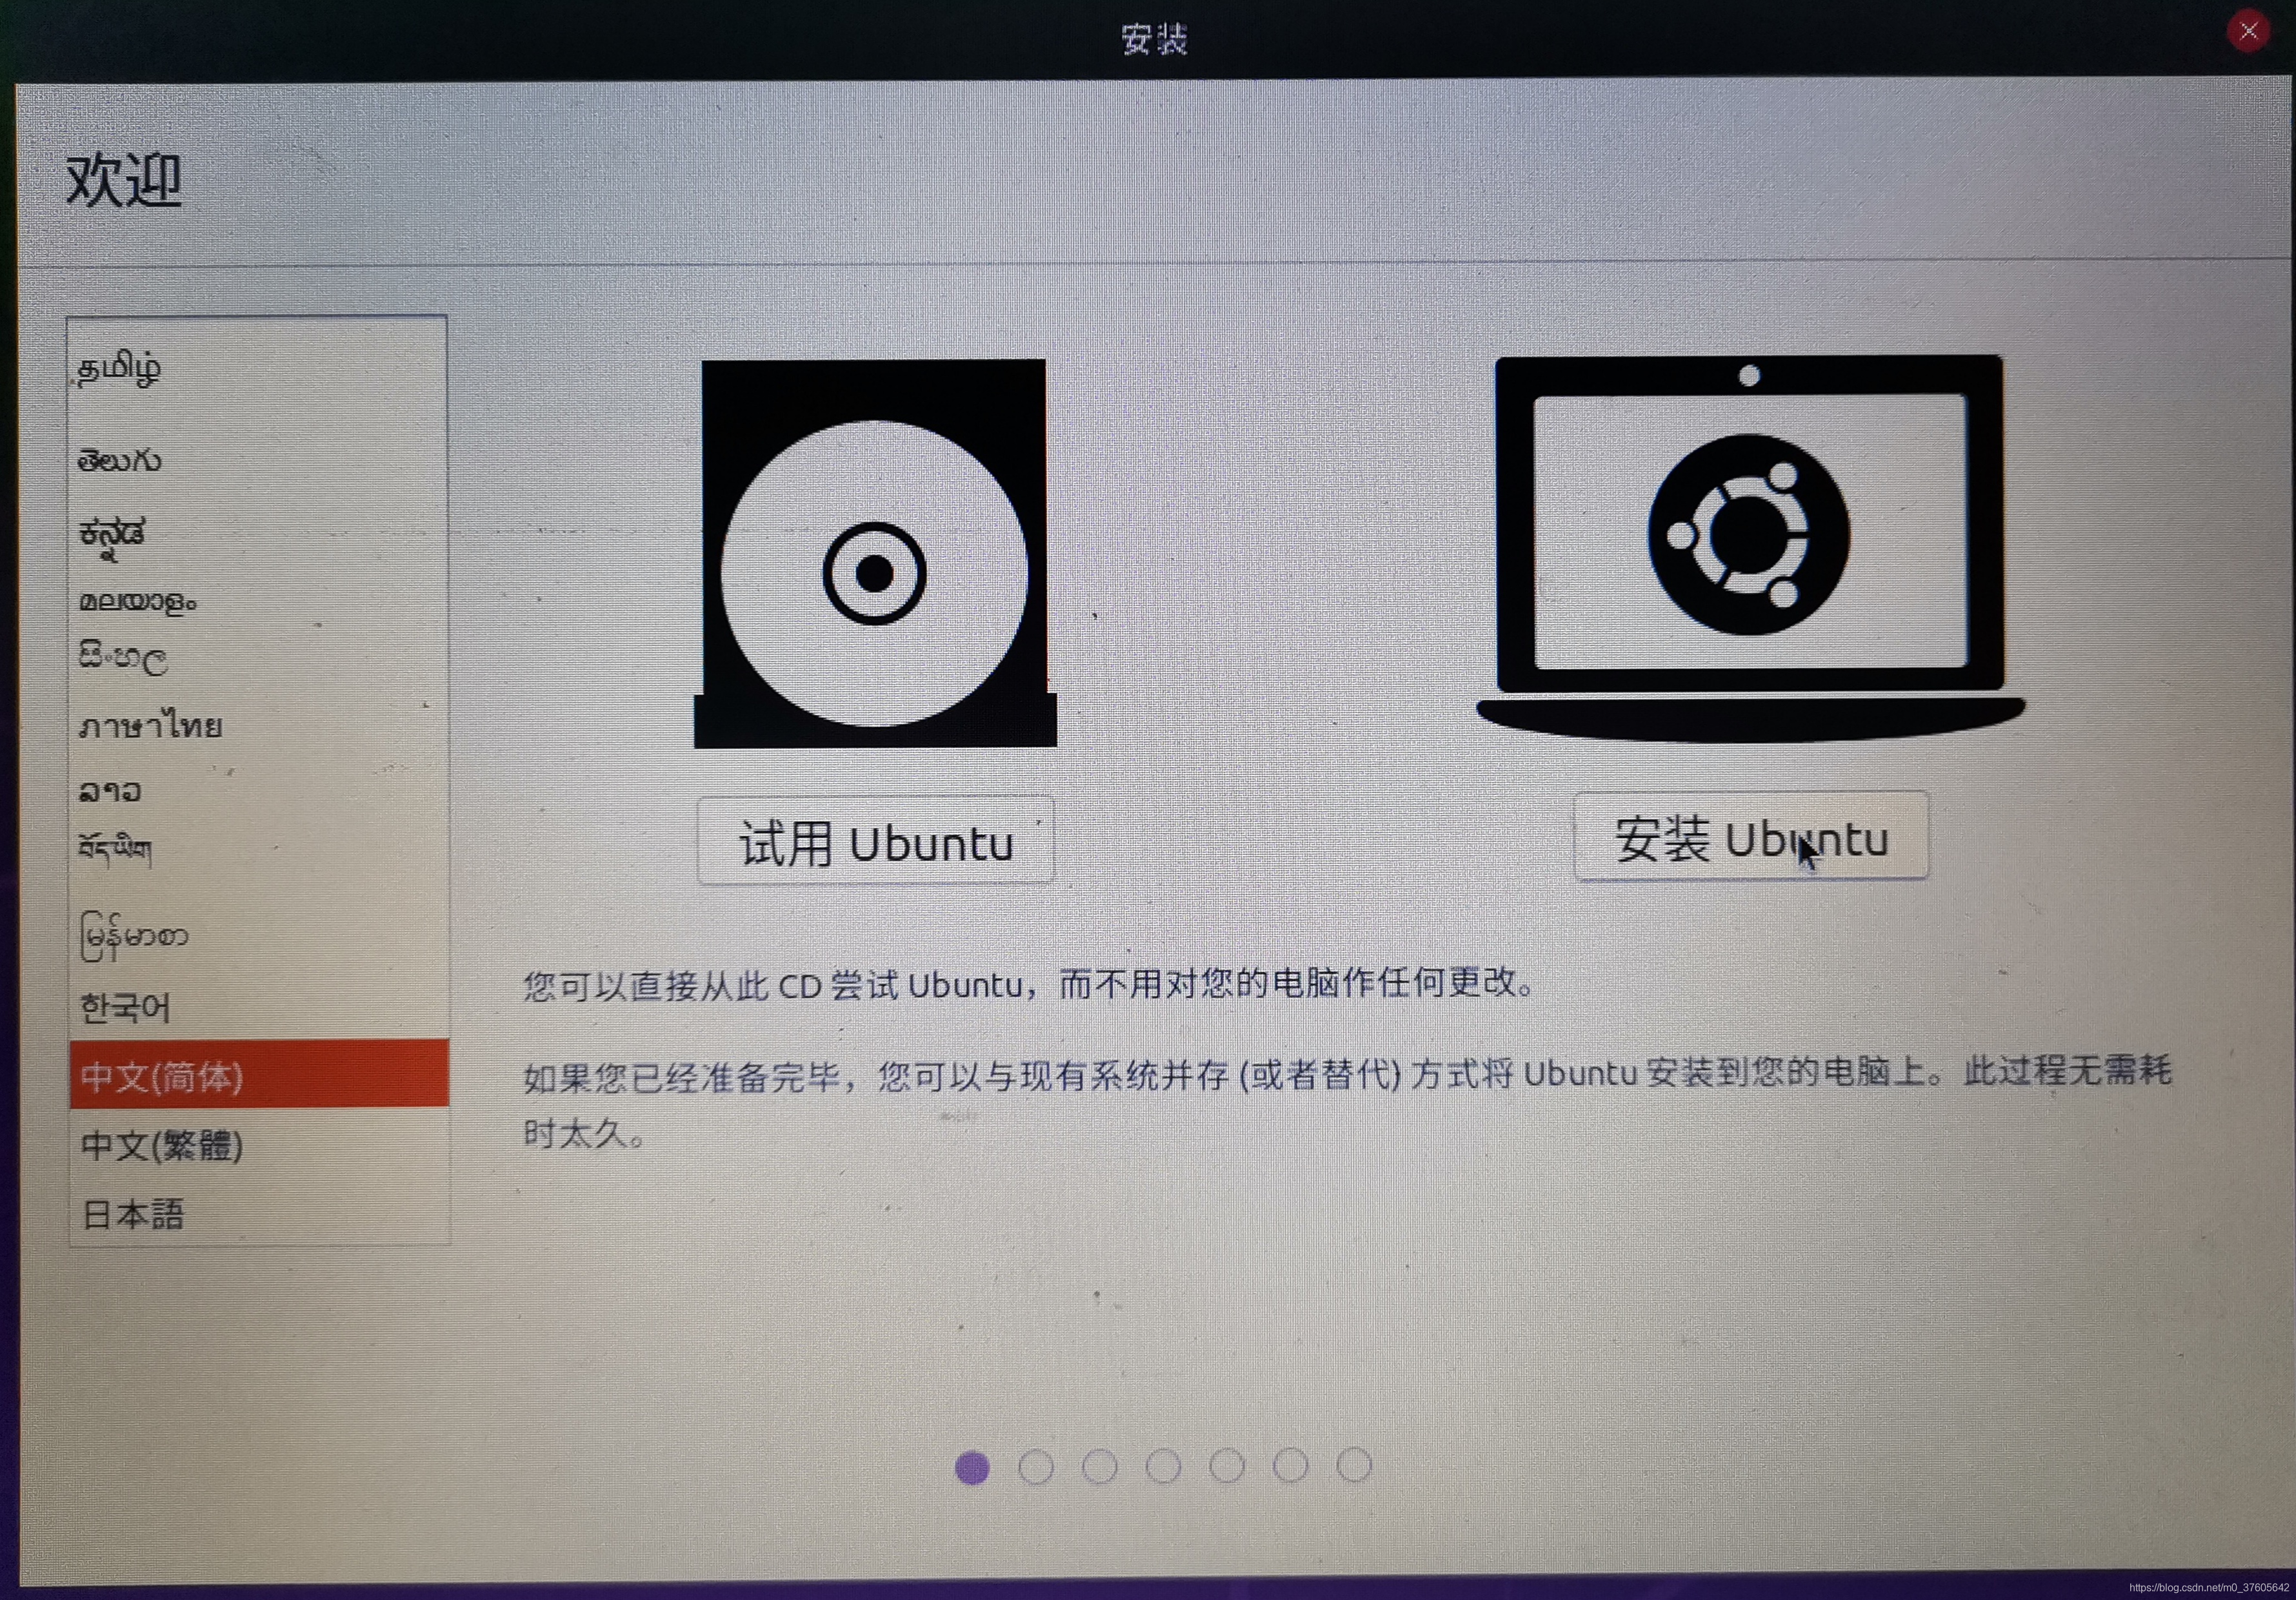Select 한국어 (Korean) in the language list
The height and width of the screenshot is (1600, 2296).
tap(258, 1008)
